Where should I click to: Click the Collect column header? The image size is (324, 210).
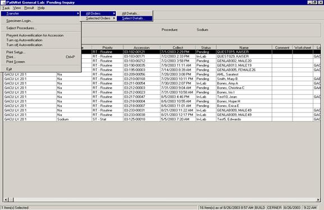coord(177,48)
